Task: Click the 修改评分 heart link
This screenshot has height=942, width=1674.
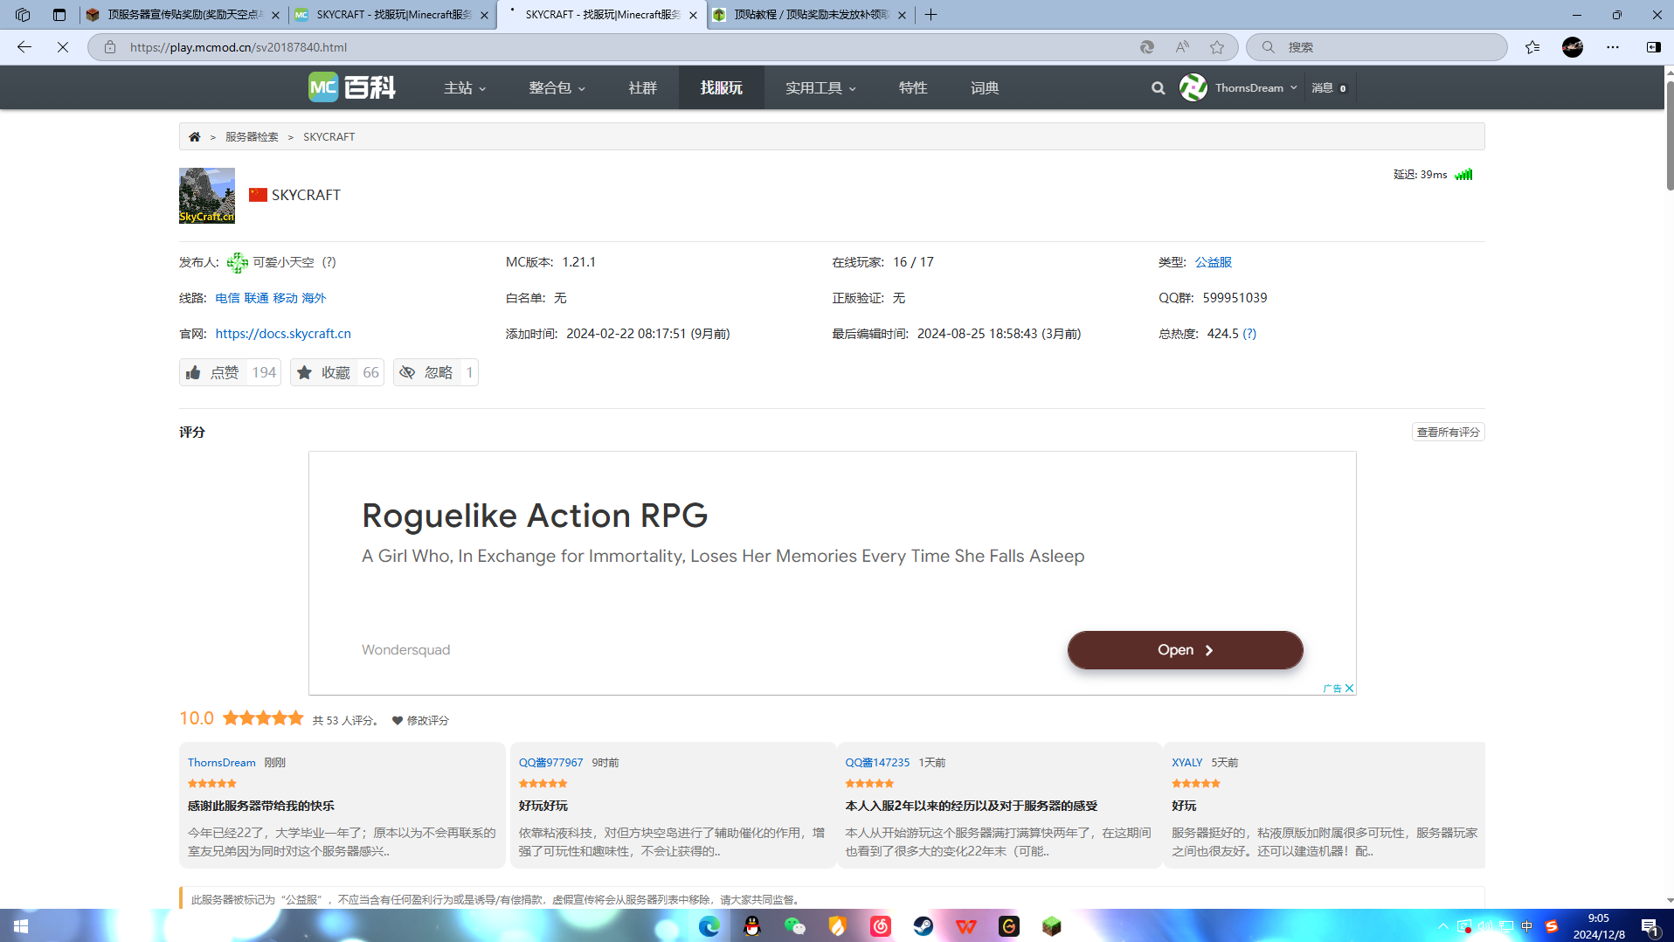Action: [x=420, y=720]
